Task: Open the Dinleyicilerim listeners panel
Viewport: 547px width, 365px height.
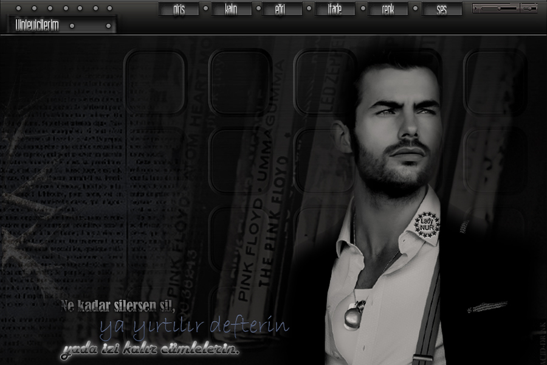Action: 62,26
